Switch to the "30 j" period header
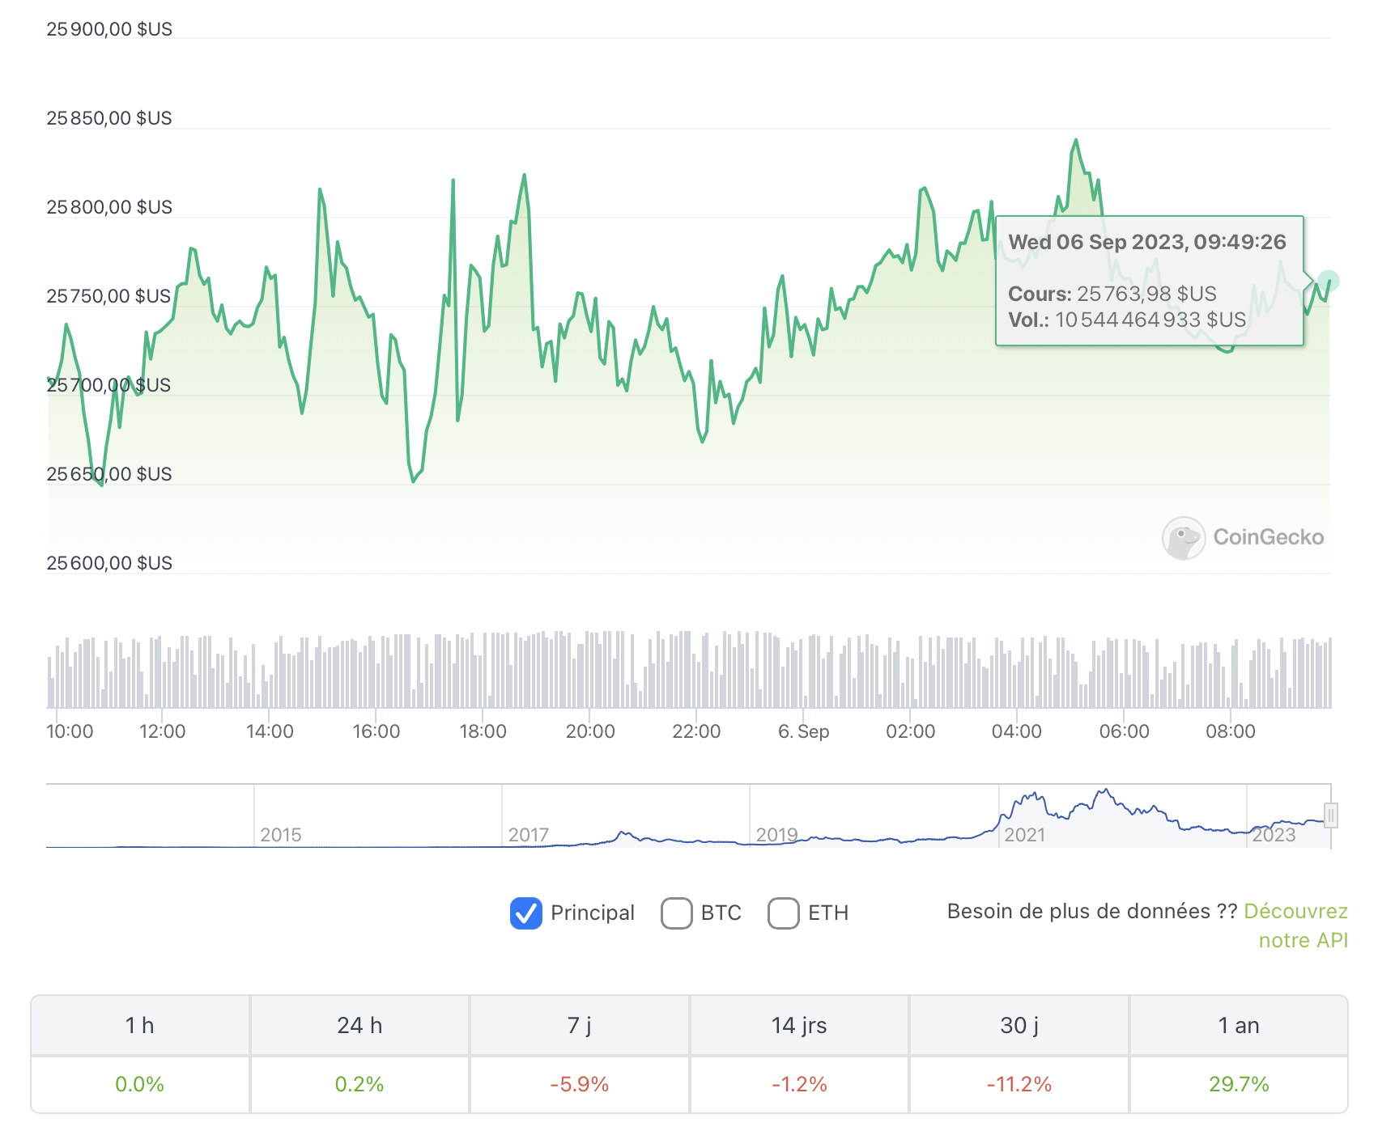 pyautogui.click(x=1019, y=1026)
